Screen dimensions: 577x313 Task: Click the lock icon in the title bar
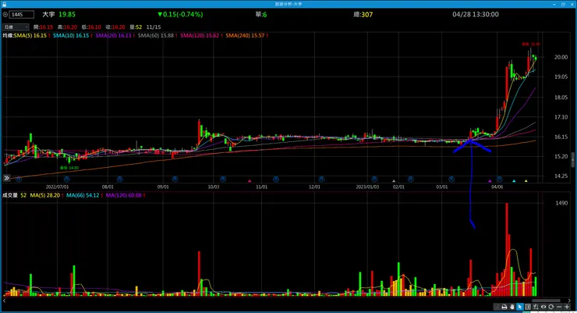click(4, 4)
